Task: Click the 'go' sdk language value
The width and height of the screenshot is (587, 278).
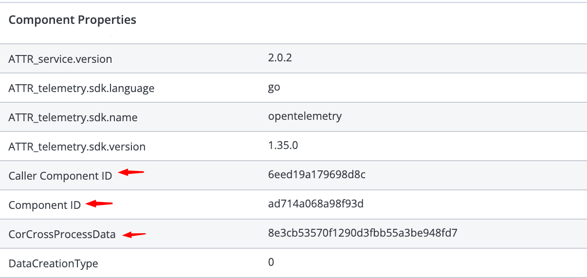Action: point(274,88)
